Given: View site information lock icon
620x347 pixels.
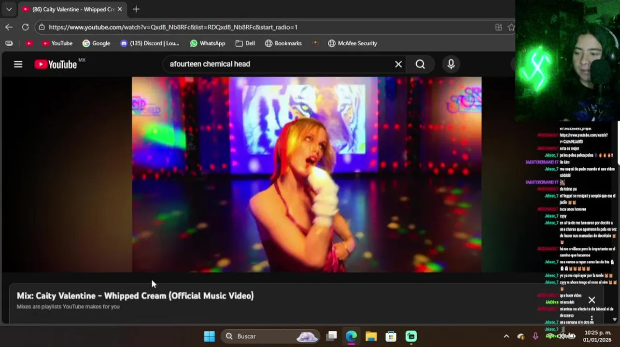Looking at the screenshot, I should point(42,27).
